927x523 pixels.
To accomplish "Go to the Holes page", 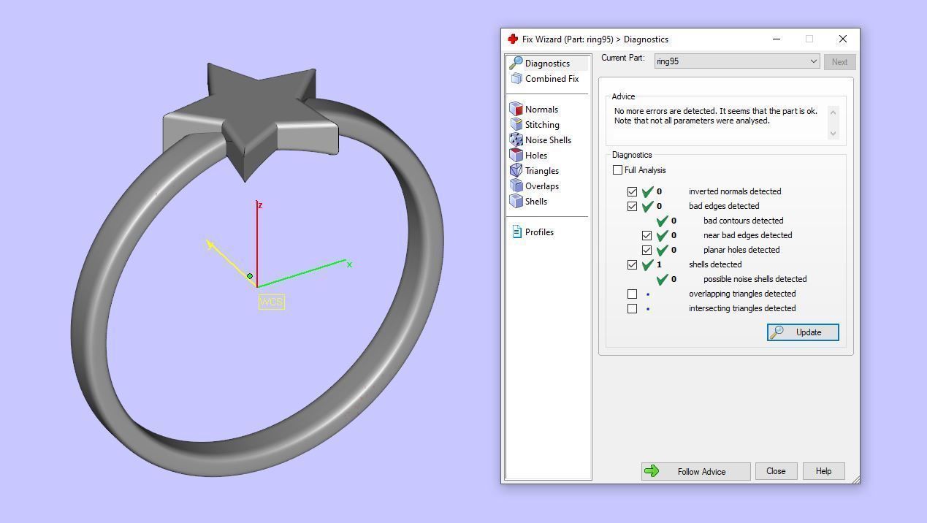I will 536,156.
